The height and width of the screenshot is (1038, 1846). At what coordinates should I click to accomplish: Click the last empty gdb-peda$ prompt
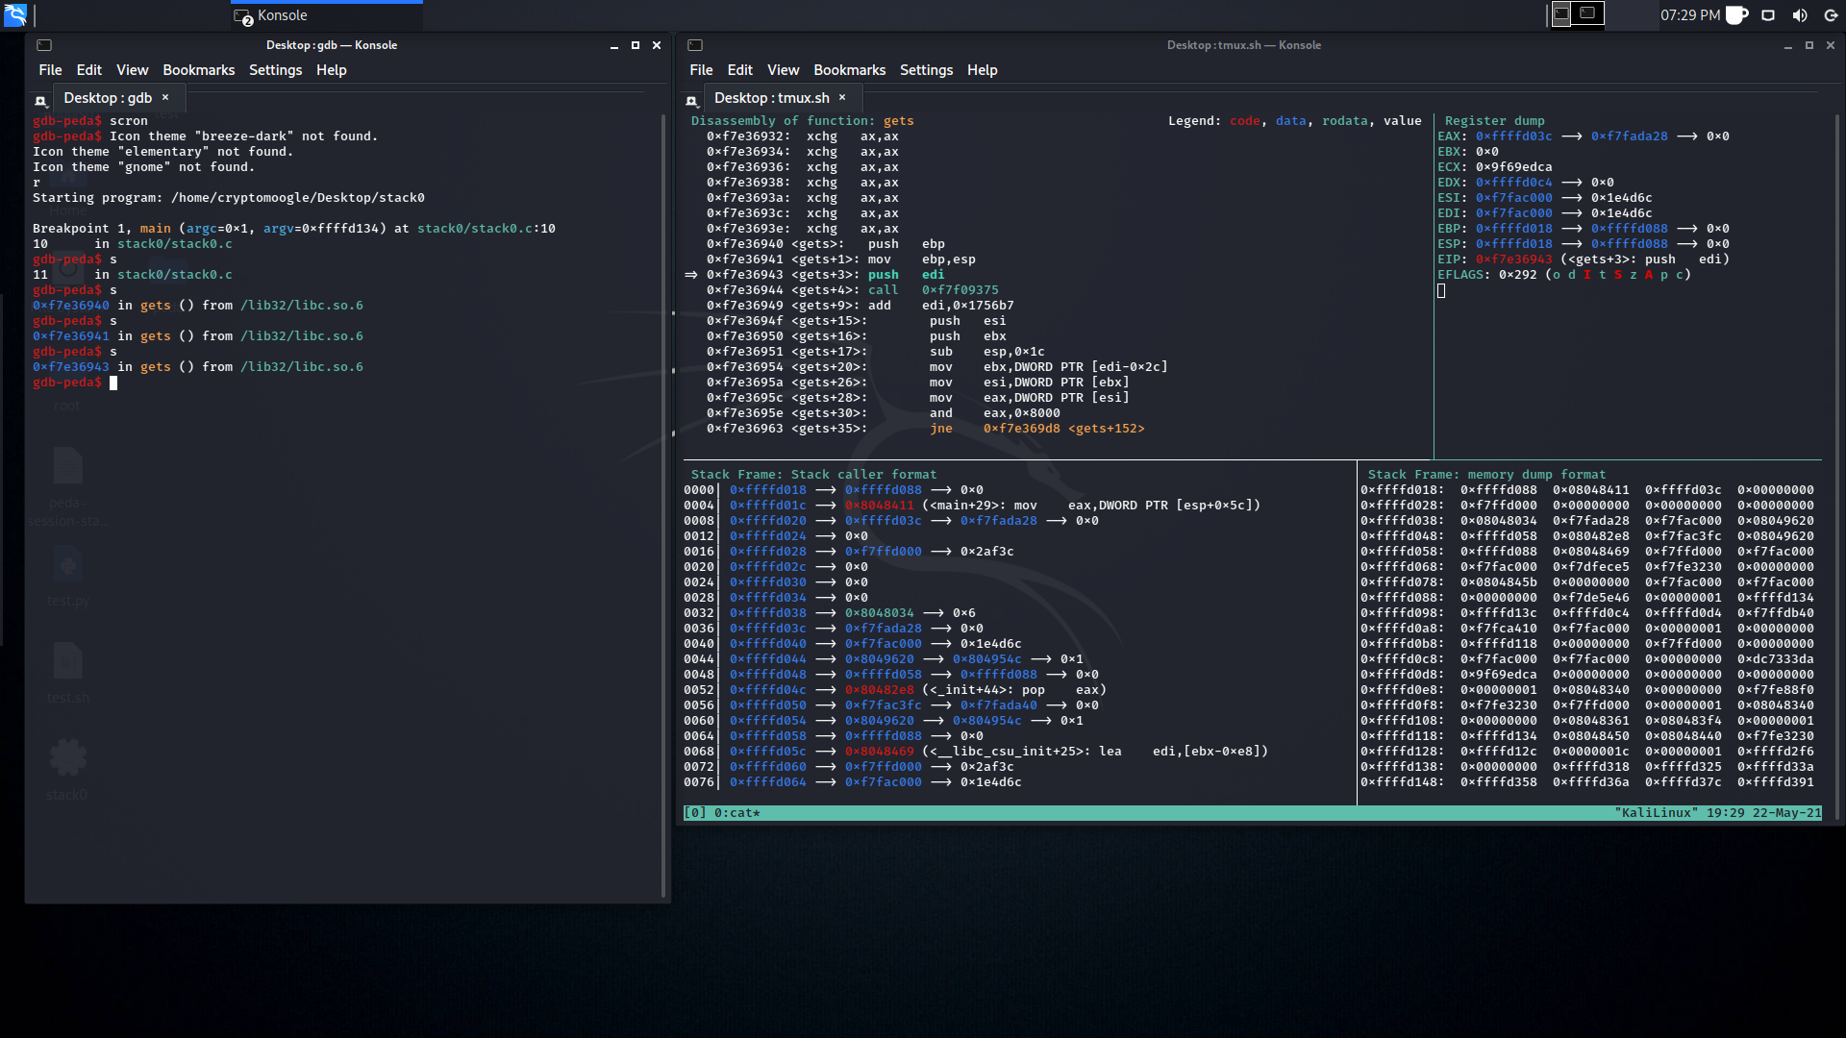75,383
